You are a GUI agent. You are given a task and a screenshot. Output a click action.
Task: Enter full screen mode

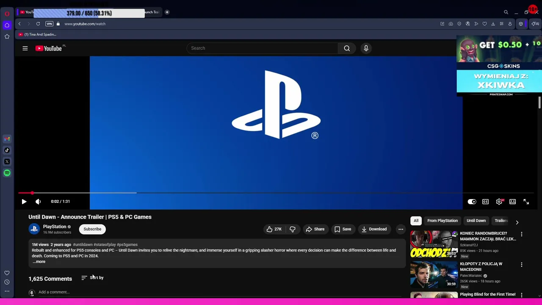coord(526,202)
